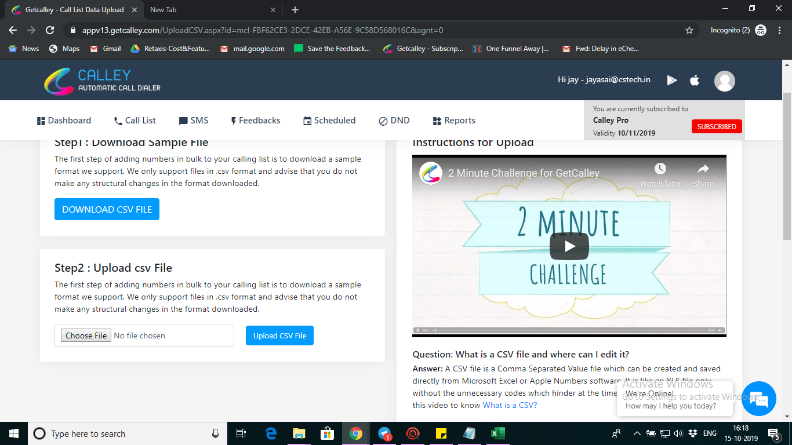
Task: Click the browser Back arrow
Action: [x=13, y=30]
